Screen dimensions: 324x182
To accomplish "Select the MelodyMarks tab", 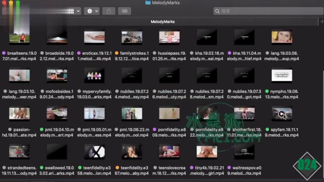I will (163, 22).
